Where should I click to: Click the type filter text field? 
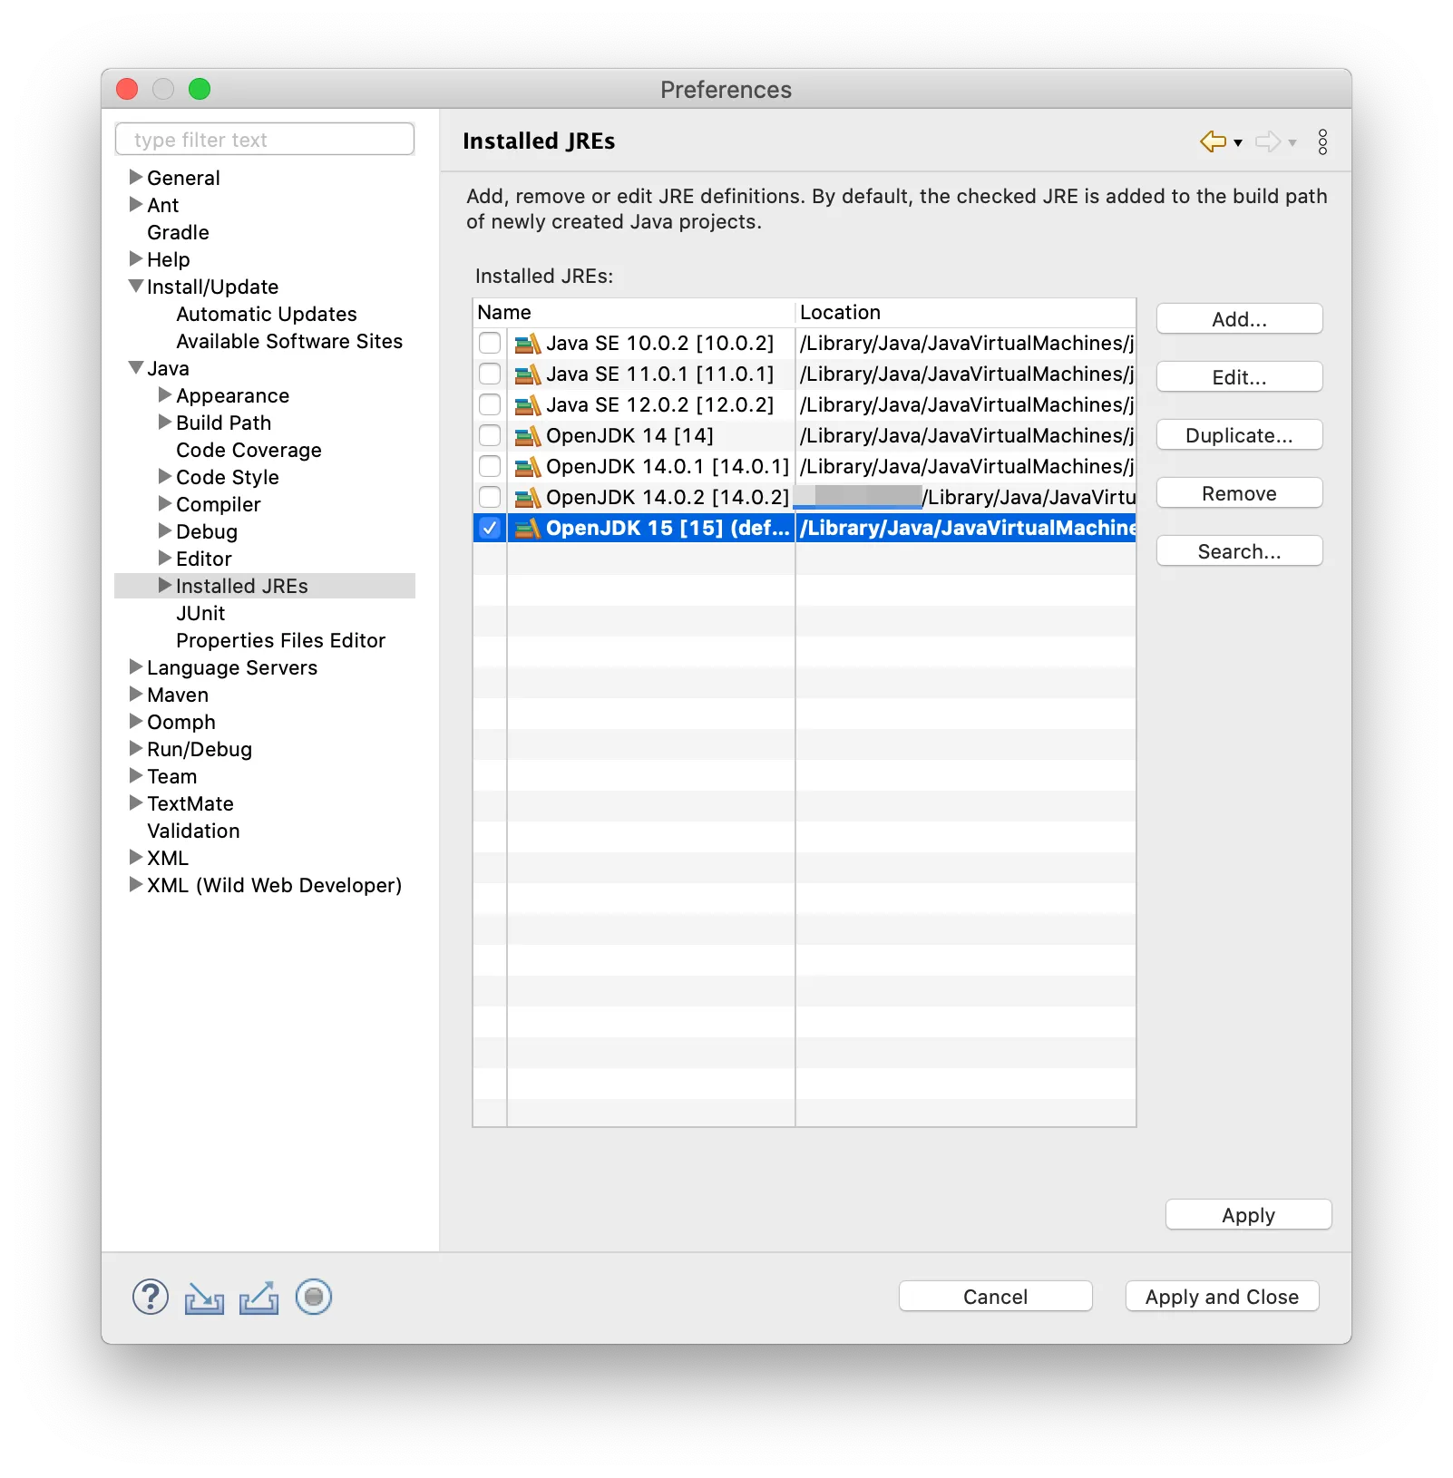265,140
